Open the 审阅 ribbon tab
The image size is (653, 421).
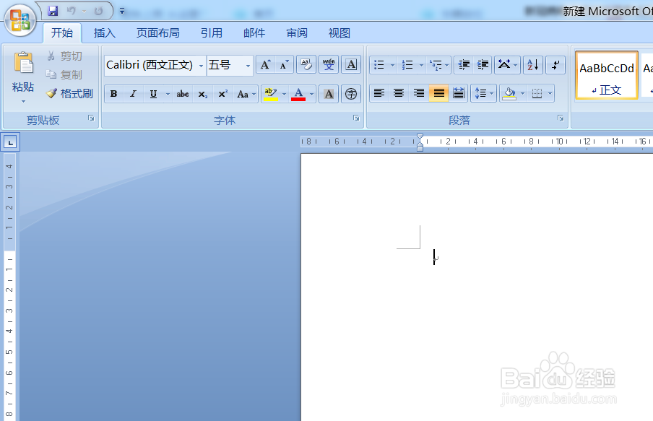[297, 33]
